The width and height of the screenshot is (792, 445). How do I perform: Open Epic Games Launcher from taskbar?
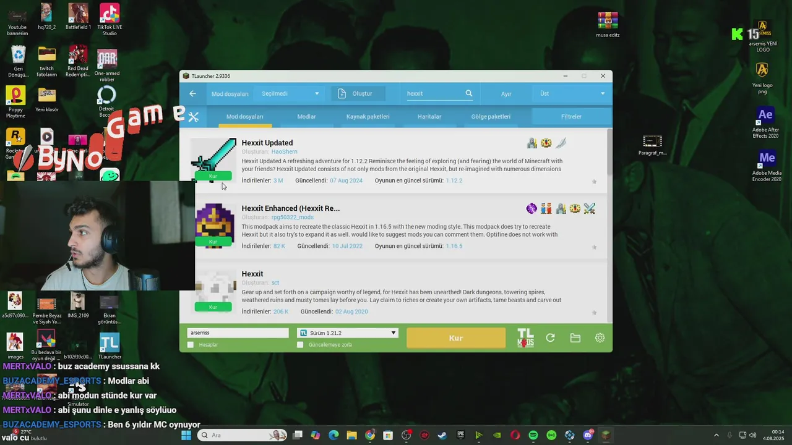point(460,435)
